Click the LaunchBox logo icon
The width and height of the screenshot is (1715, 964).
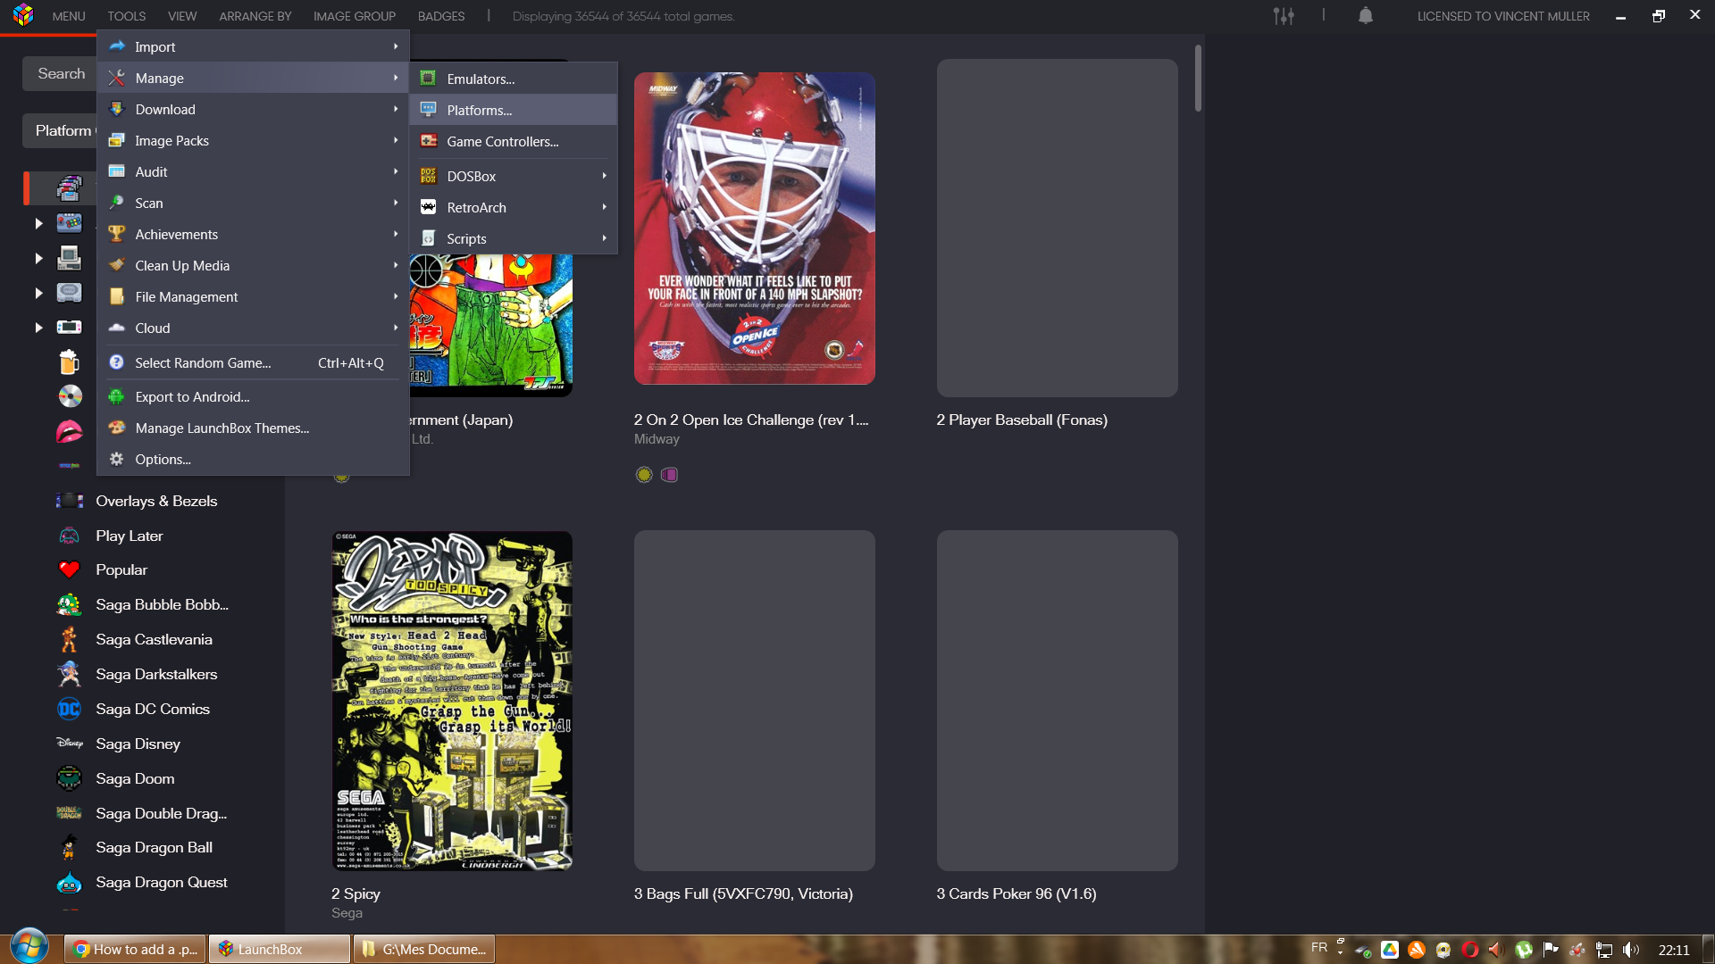pyautogui.click(x=23, y=15)
